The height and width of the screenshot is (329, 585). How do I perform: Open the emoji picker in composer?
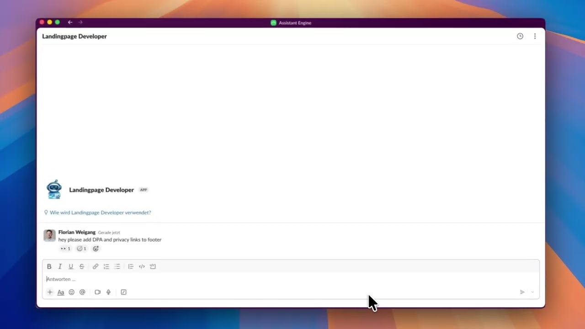pos(71,292)
